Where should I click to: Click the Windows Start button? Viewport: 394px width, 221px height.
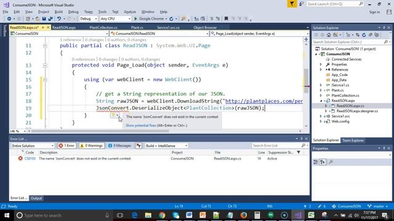point(7,215)
